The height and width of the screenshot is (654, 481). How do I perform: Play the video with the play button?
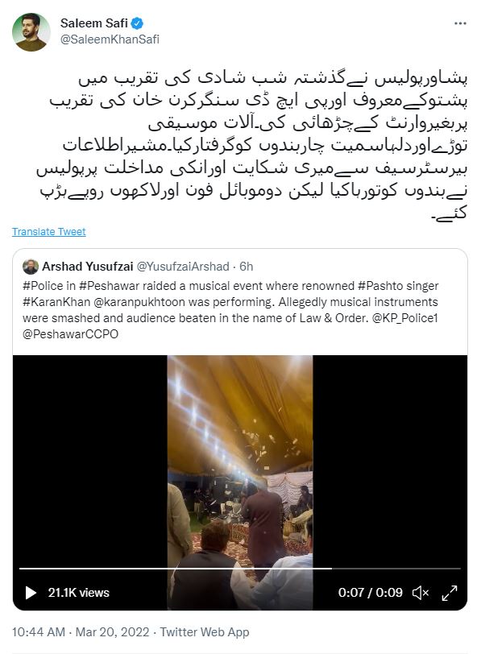31,593
